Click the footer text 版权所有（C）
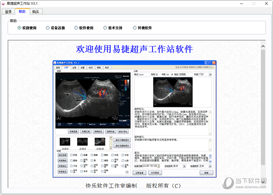The height and width of the screenshot is (195, 273). (x=163, y=185)
